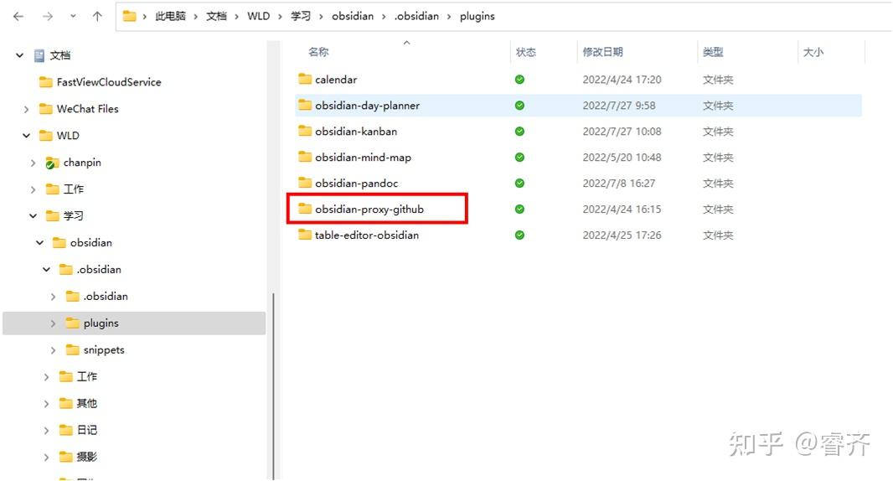Select the obsidian-kanban folder icon
893x481 pixels.
click(x=305, y=131)
